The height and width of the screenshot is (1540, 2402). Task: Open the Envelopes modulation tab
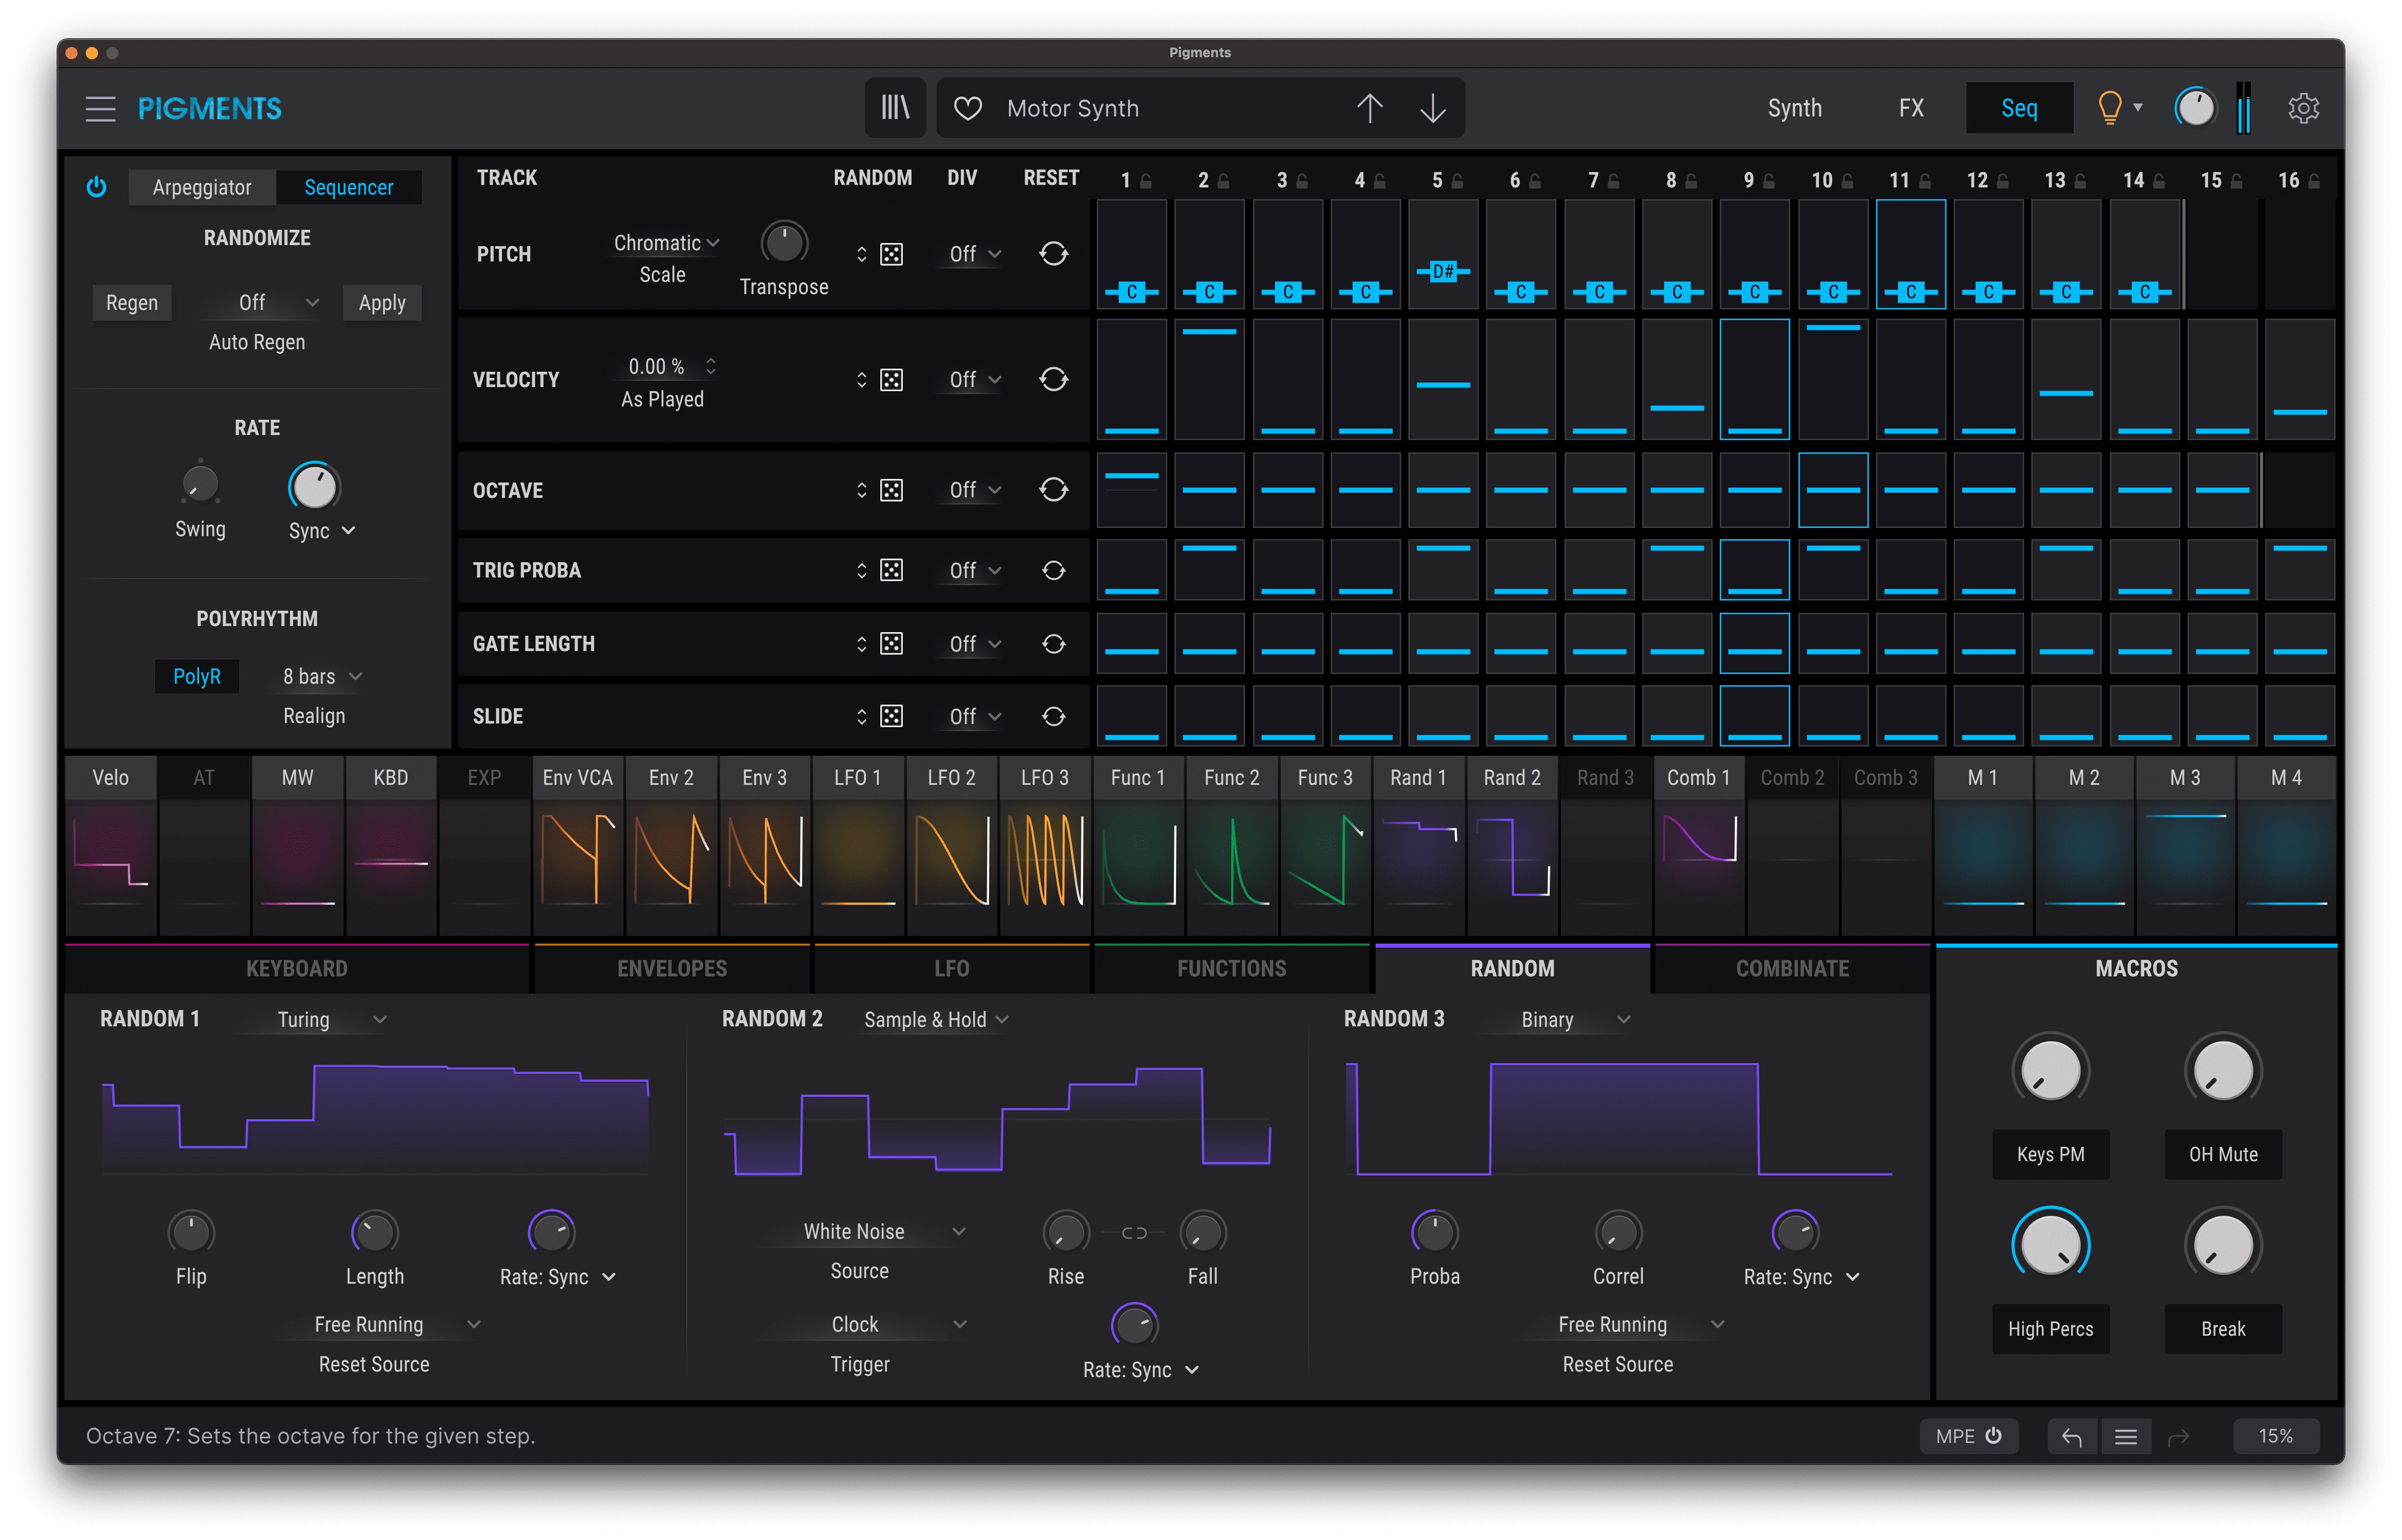(672, 968)
